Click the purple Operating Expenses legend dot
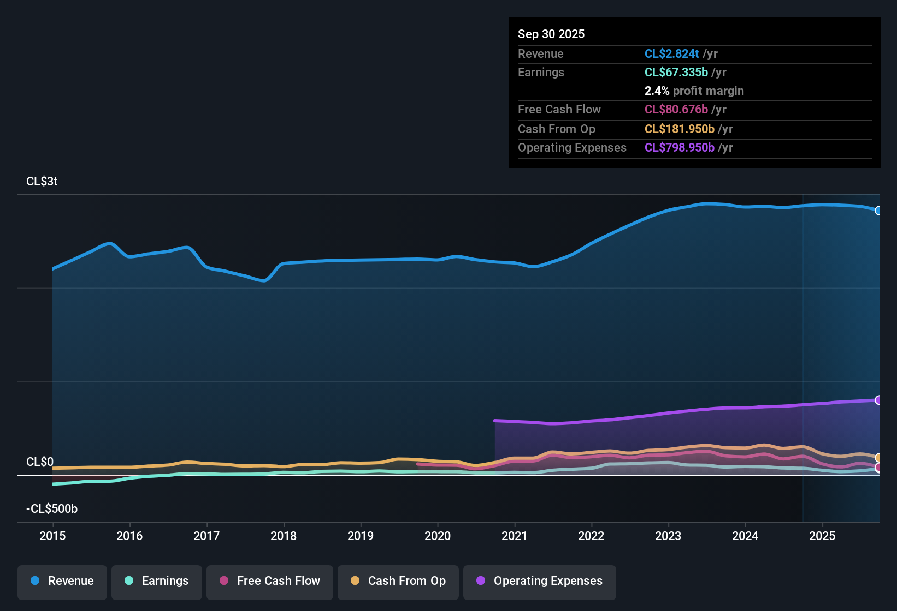Screen dimensions: 897x611 480,581
